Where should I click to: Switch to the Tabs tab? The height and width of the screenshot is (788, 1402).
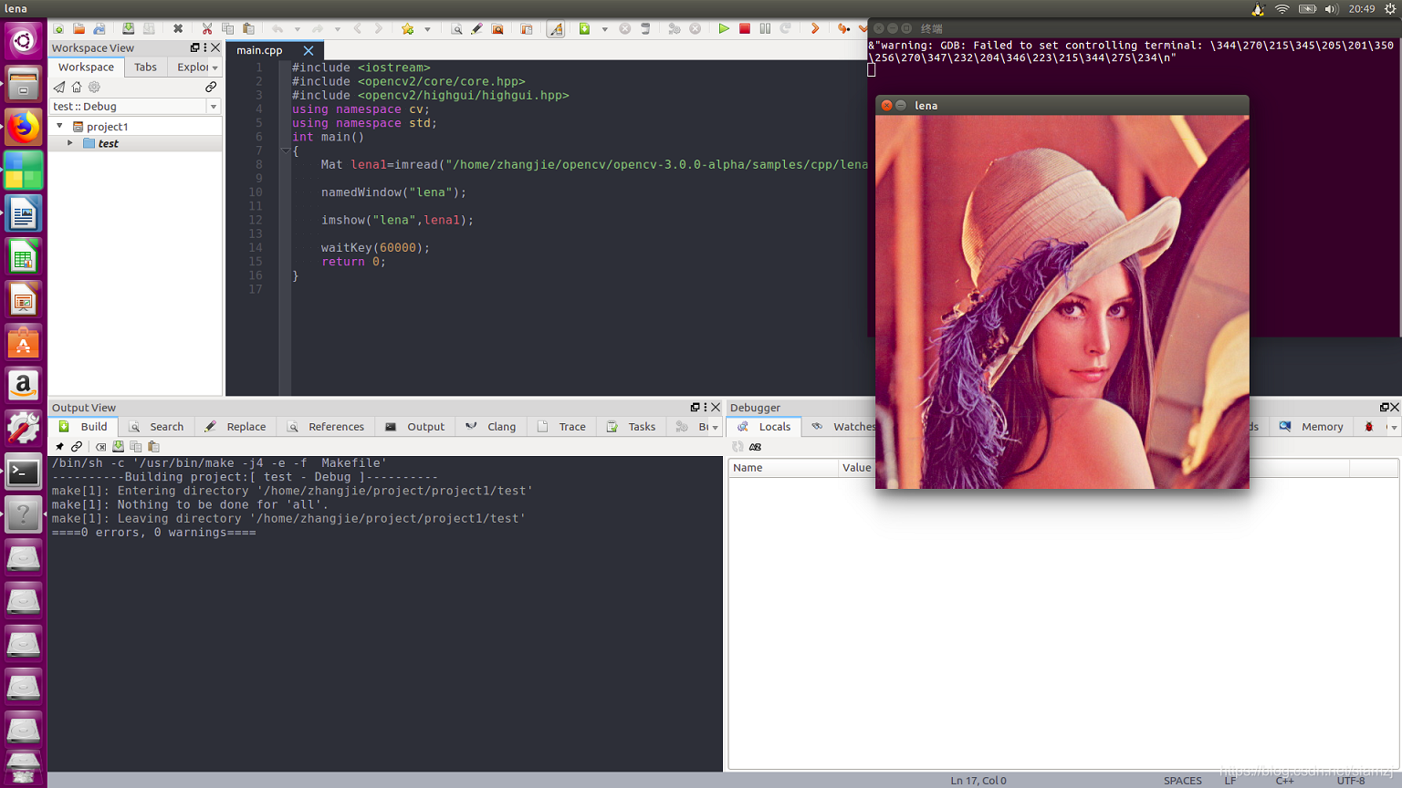click(x=145, y=67)
